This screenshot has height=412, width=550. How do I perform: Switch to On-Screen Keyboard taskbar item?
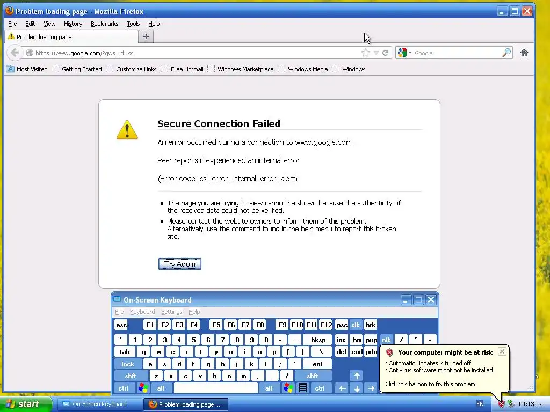pos(99,404)
